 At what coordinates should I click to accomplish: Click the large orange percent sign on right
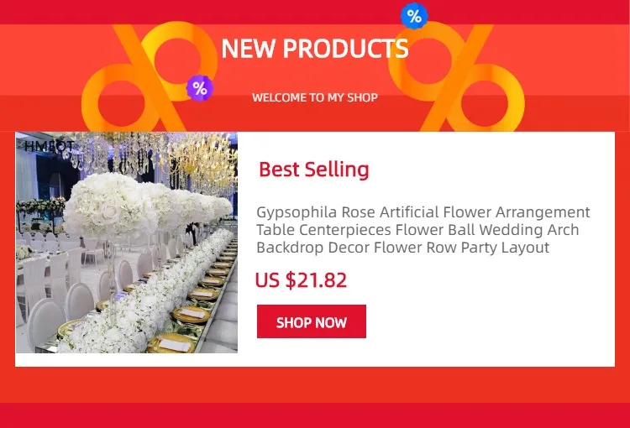pos(456,77)
